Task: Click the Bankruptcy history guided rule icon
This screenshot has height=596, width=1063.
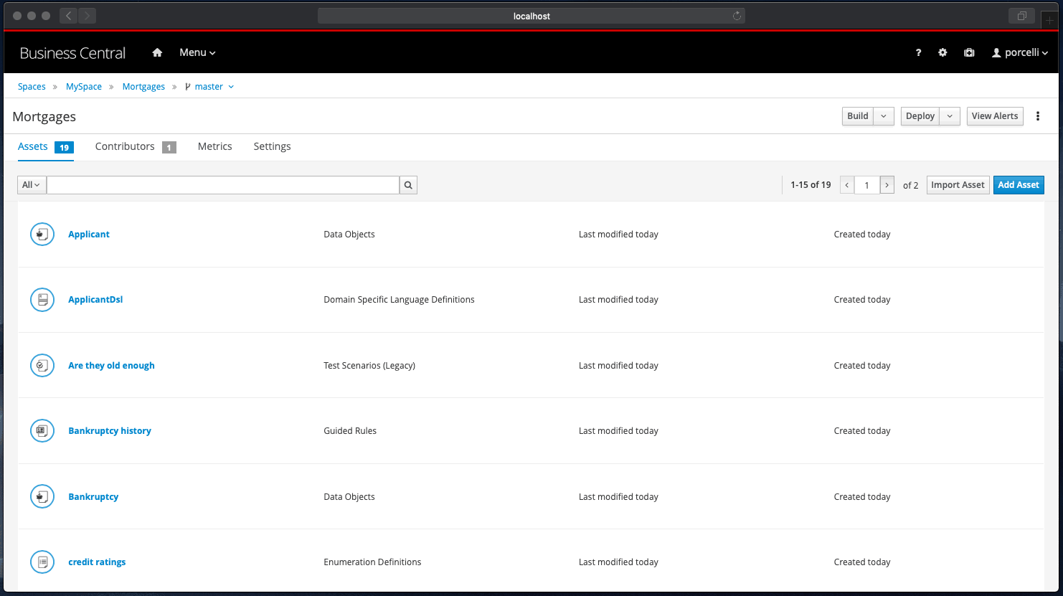Action: (x=42, y=431)
